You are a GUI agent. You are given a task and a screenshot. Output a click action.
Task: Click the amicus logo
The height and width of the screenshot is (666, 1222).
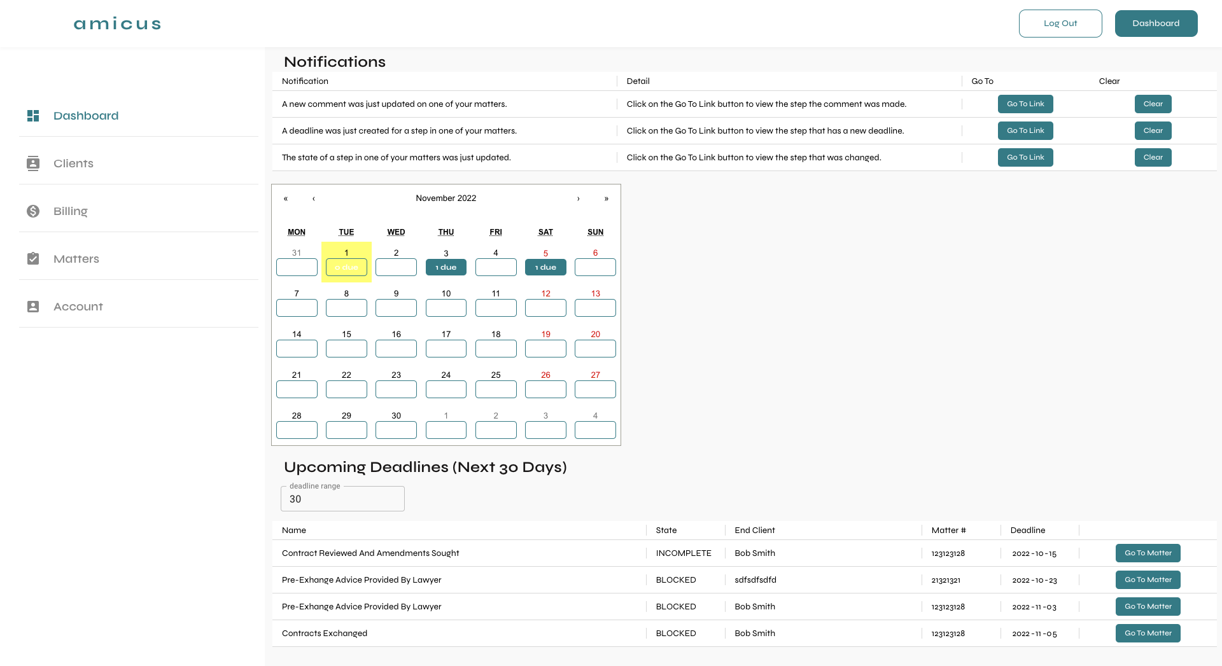coord(116,23)
